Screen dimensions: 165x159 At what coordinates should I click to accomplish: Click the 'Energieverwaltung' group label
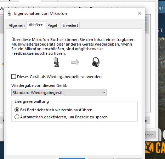coord(32,101)
